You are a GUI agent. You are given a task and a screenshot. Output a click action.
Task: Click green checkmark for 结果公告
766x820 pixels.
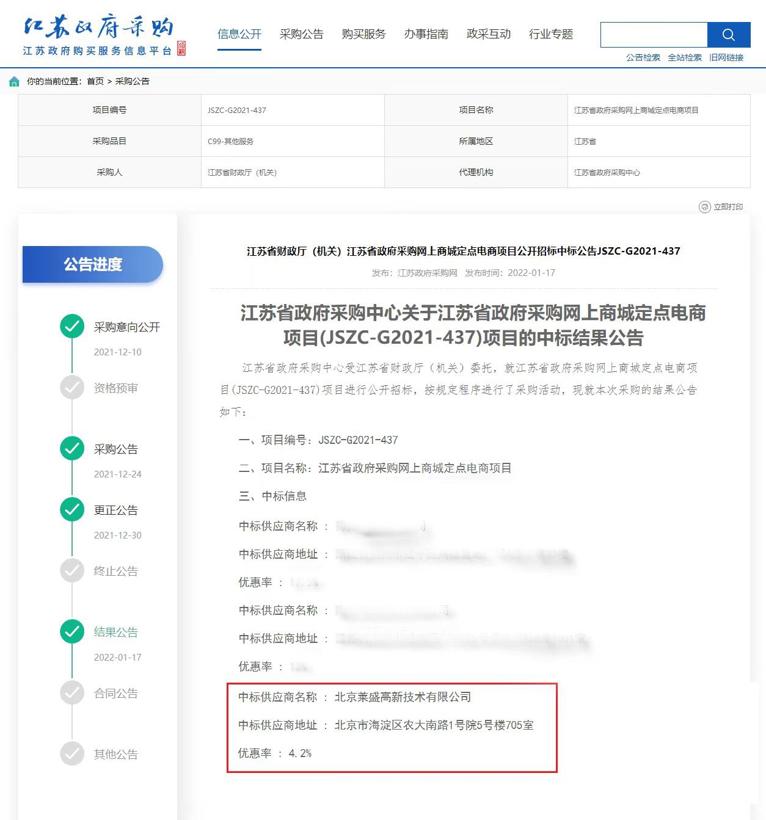coord(72,632)
